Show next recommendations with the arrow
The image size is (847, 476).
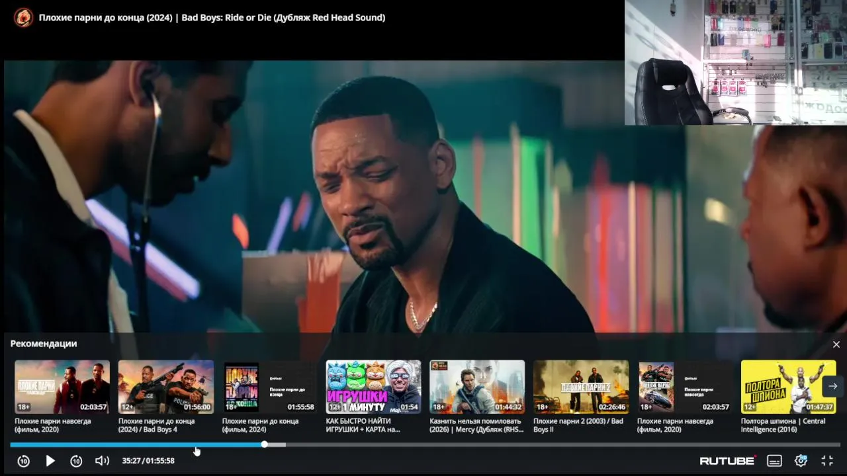point(833,386)
